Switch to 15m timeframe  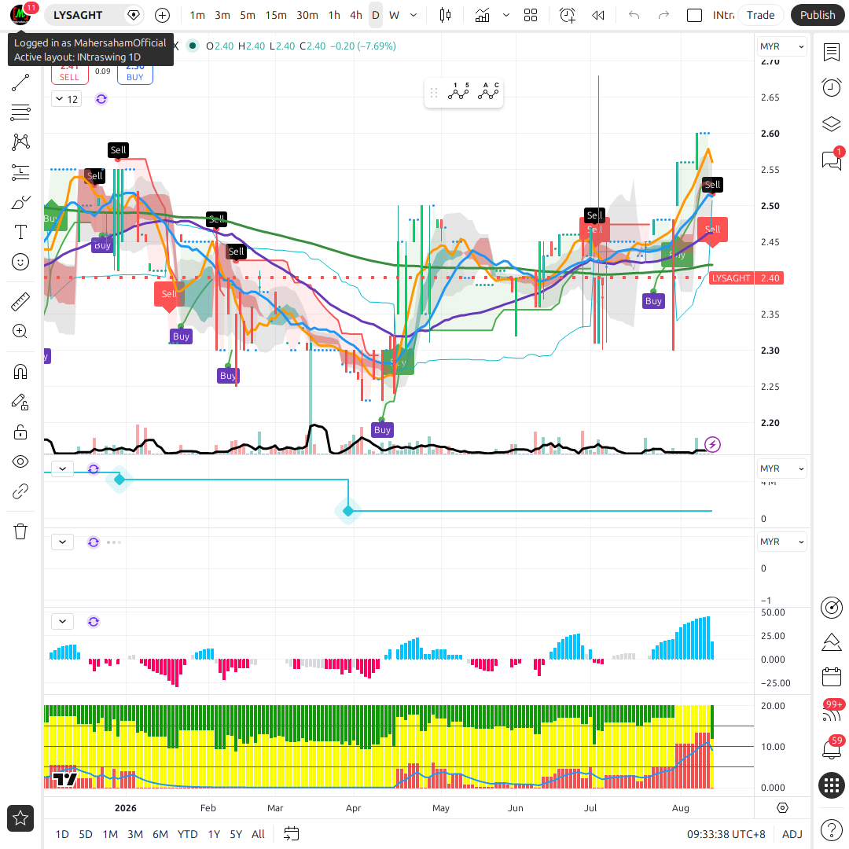pos(276,15)
